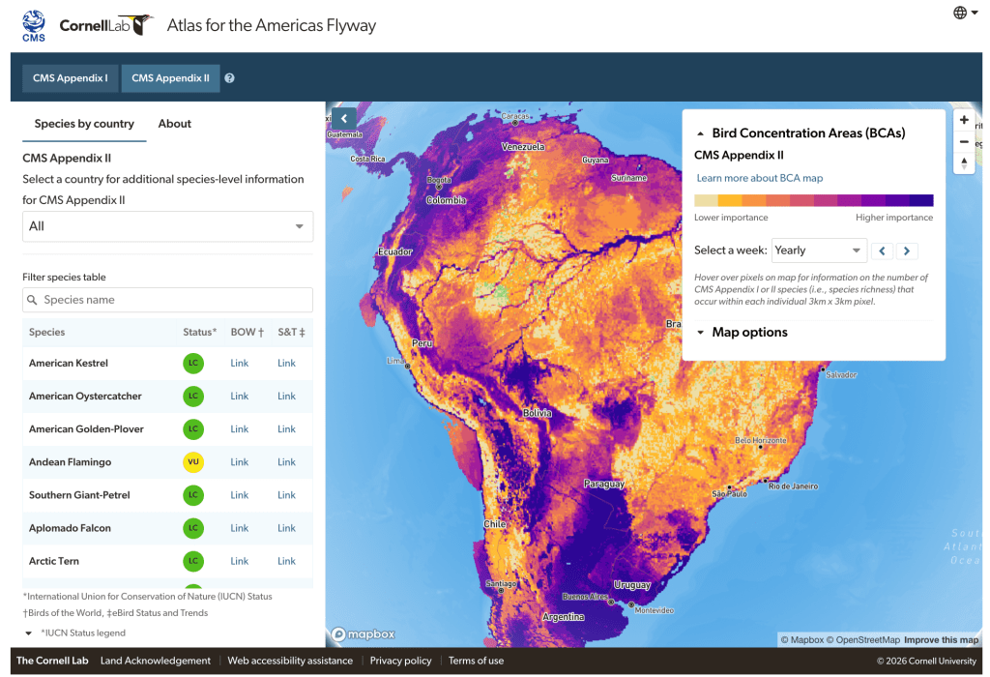Image resolution: width=990 pixels, height=677 pixels.
Task: Expand the IUCN Status legend
Action: coord(29,633)
